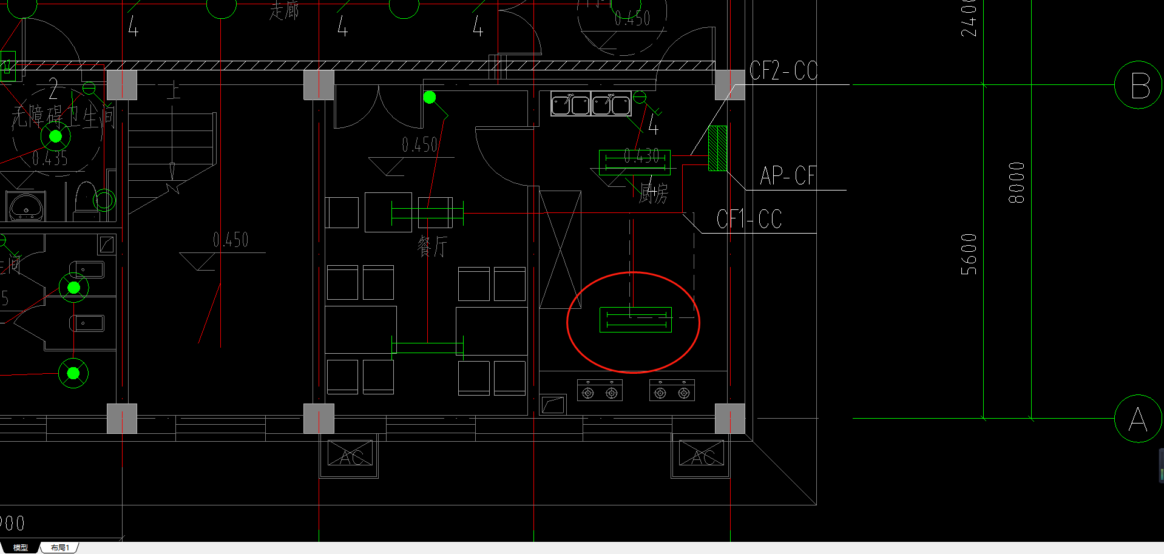The width and height of the screenshot is (1164, 554).
Task: Select the washbasin symbol in accessible restroom
Action: pos(25,206)
